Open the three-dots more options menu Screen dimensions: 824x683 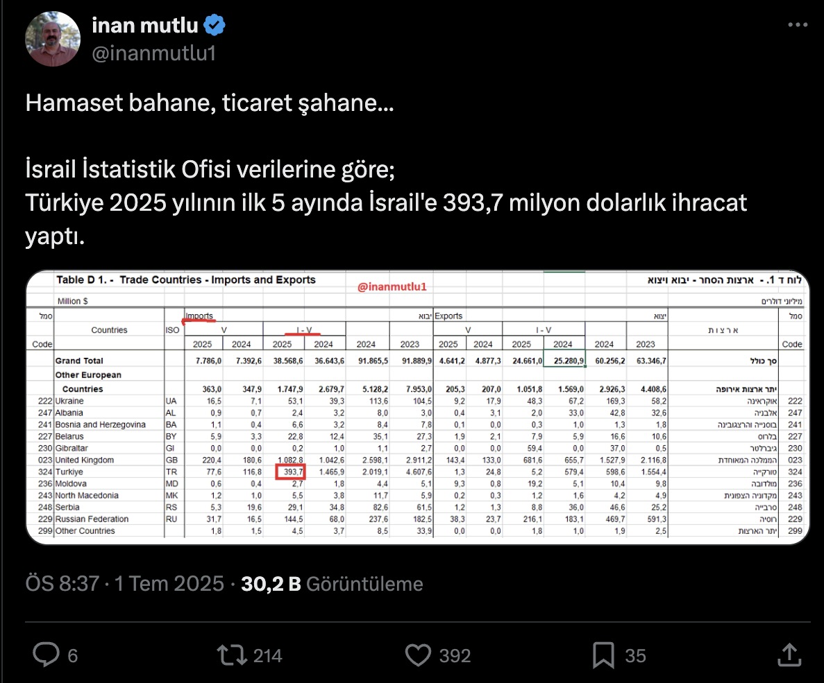[x=798, y=25]
